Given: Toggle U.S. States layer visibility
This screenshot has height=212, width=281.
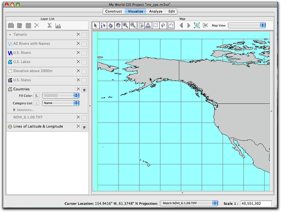Looking at the screenshot, I should tap(84, 81).
